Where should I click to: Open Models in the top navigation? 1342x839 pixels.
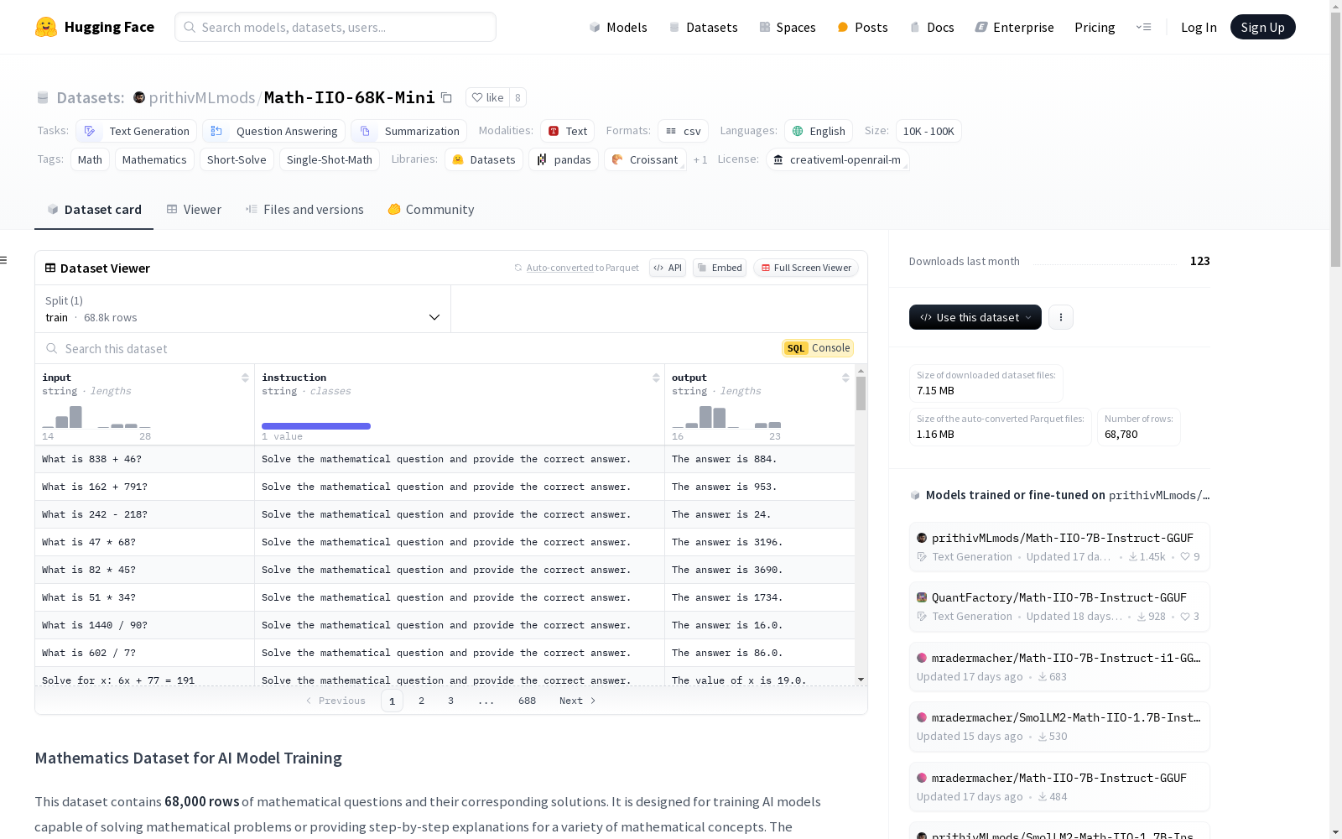click(x=618, y=27)
